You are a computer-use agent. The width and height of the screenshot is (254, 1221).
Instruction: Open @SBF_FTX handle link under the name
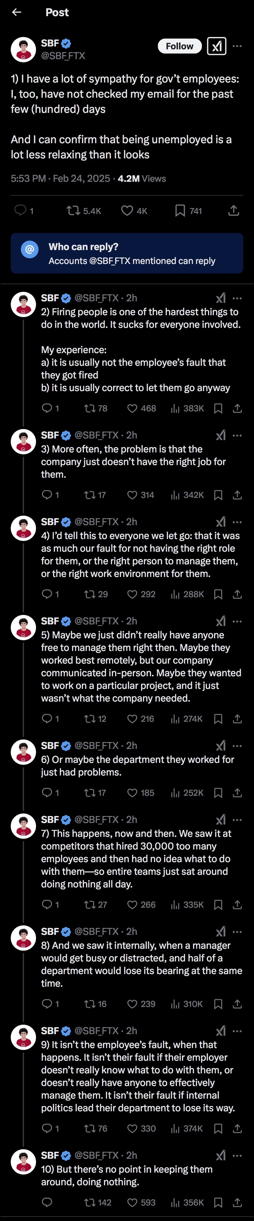point(63,56)
